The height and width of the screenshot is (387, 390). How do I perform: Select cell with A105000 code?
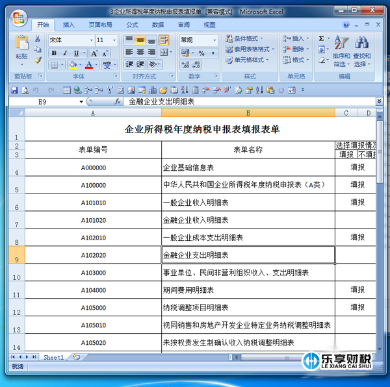pyautogui.click(x=93, y=308)
